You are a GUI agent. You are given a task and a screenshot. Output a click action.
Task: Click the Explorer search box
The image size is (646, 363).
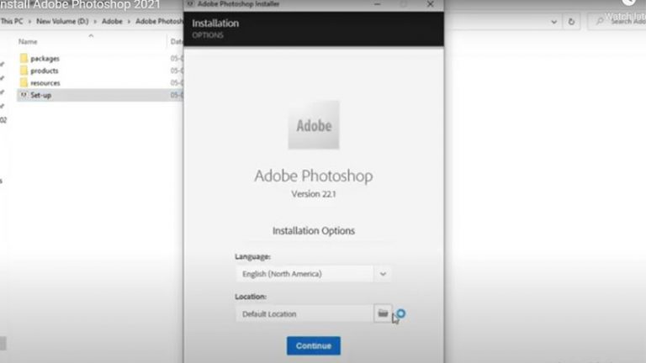[618, 21]
